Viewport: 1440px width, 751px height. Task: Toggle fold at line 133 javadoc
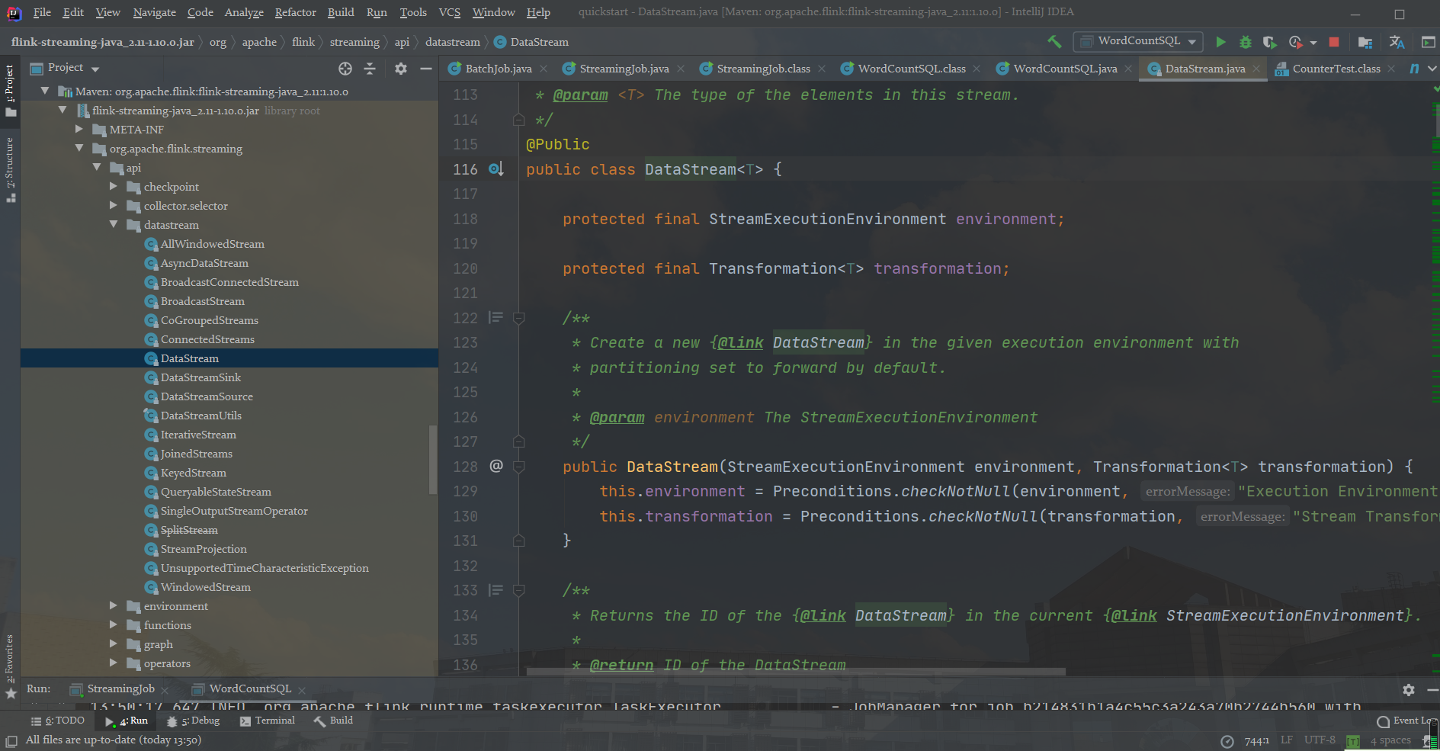518,590
